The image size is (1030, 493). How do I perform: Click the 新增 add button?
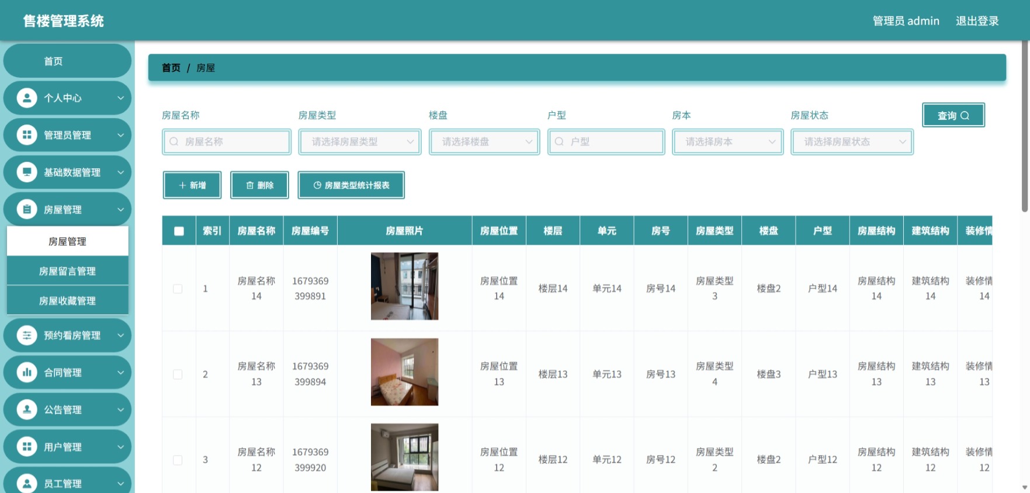coord(192,185)
